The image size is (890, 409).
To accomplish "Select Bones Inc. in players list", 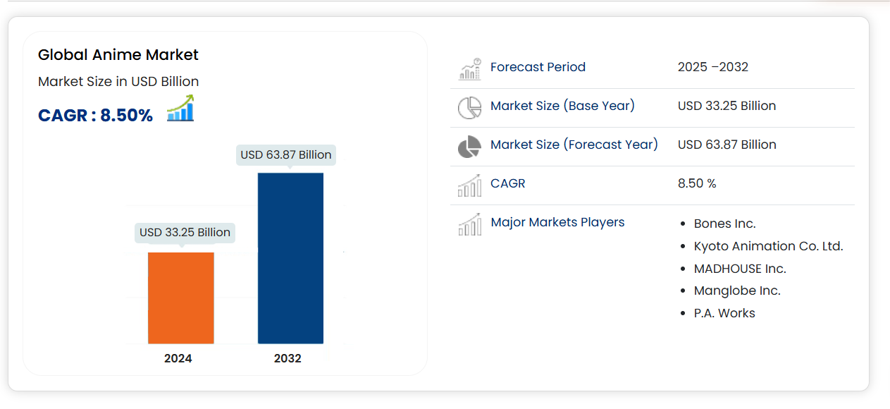I will 724,224.
